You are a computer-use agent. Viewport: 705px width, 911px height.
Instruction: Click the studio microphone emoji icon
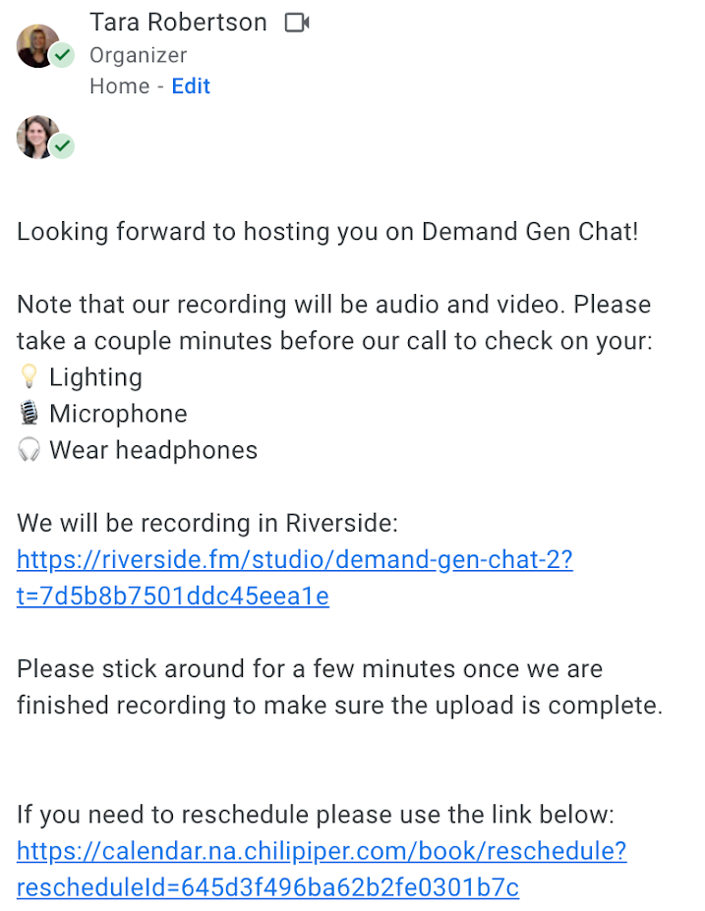29,414
